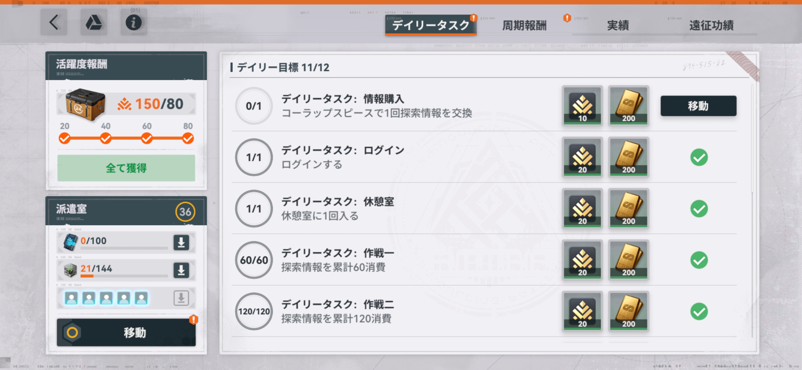The width and height of the screenshot is (802, 370).
Task: Click the activity reward supply crate icon
Action: (85, 104)
